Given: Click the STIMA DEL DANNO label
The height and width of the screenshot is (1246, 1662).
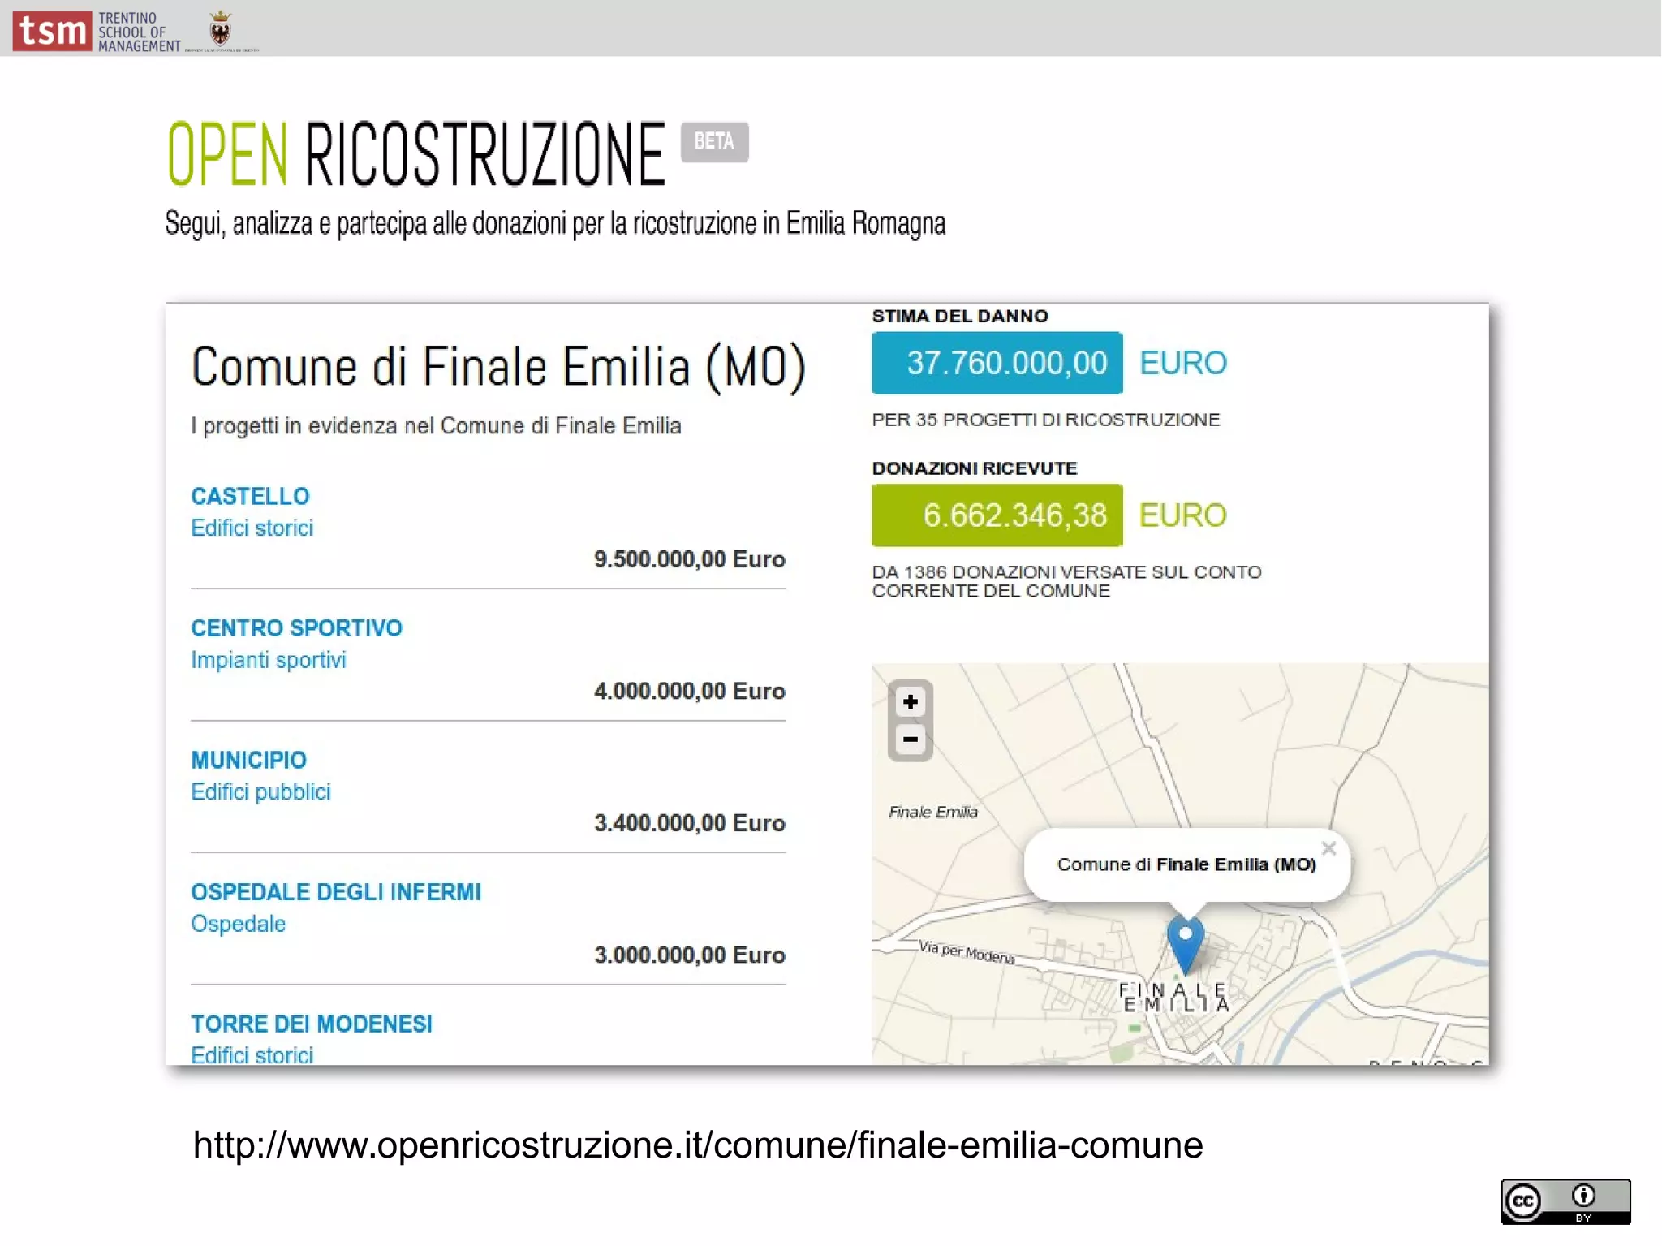Looking at the screenshot, I should coord(960,317).
